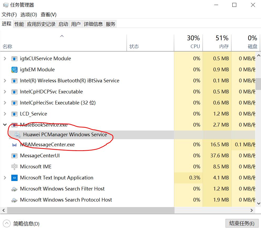Screen dimensions: 261x231
Task: Click the Intel Wireless Bluetooth iBtSiva Service icon
Action: [14, 81]
